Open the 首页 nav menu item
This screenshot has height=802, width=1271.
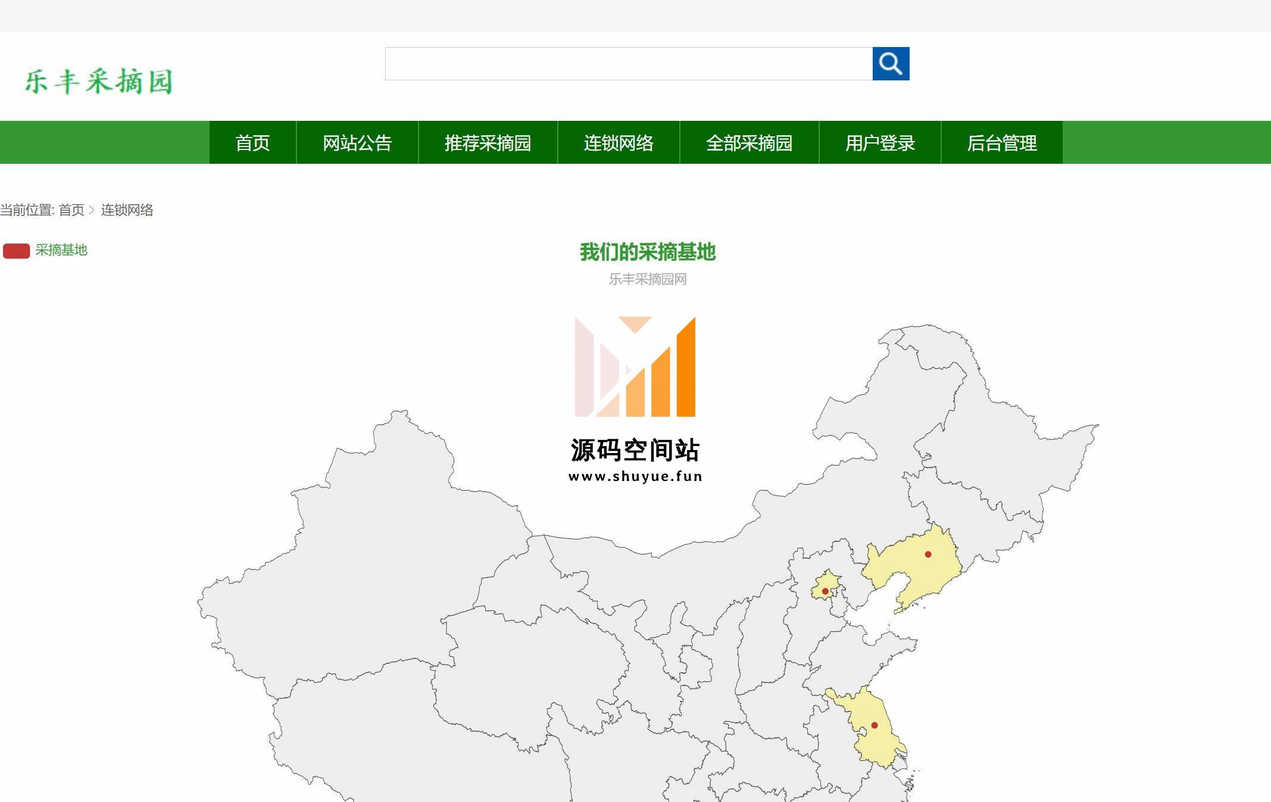coord(252,143)
